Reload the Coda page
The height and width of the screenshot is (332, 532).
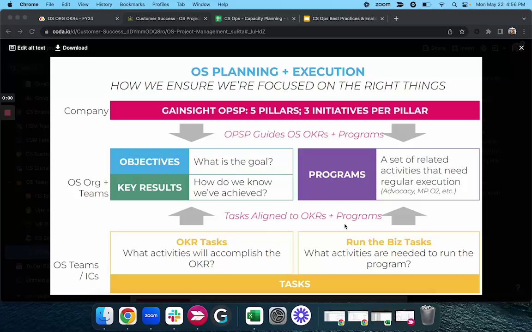click(x=32, y=31)
